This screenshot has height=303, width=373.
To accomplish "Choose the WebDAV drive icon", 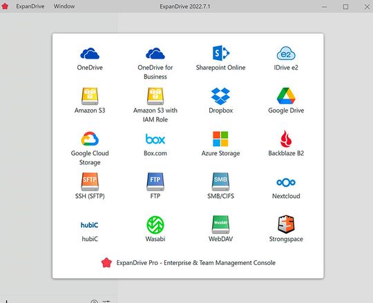I will (x=220, y=224).
